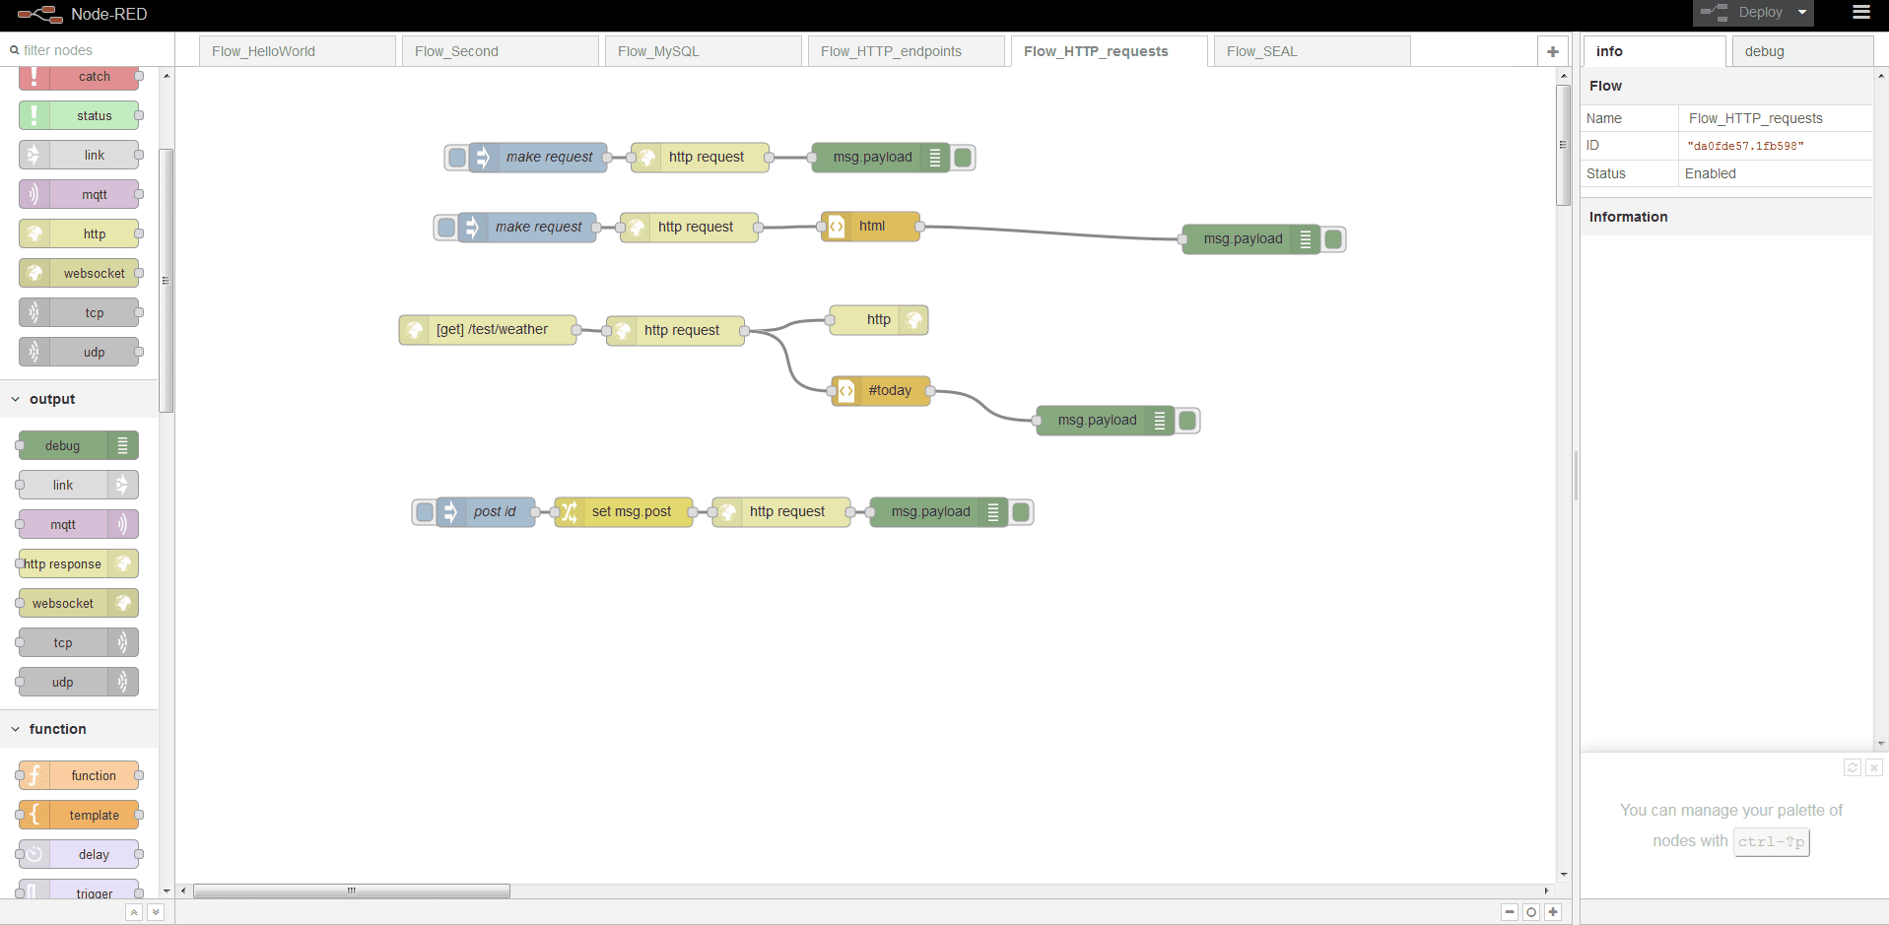This screenshot has width=1889, height=925.
Task: Focus the filter nodes search field
Action: (89, 50)
